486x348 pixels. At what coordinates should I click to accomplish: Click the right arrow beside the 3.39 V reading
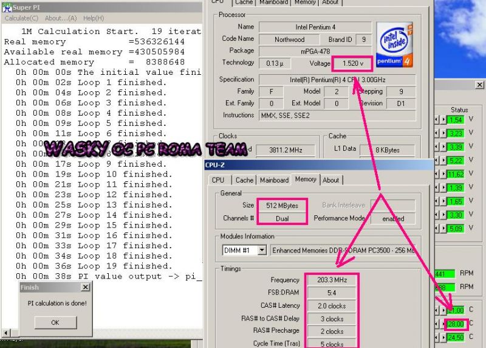coord(443,147)
